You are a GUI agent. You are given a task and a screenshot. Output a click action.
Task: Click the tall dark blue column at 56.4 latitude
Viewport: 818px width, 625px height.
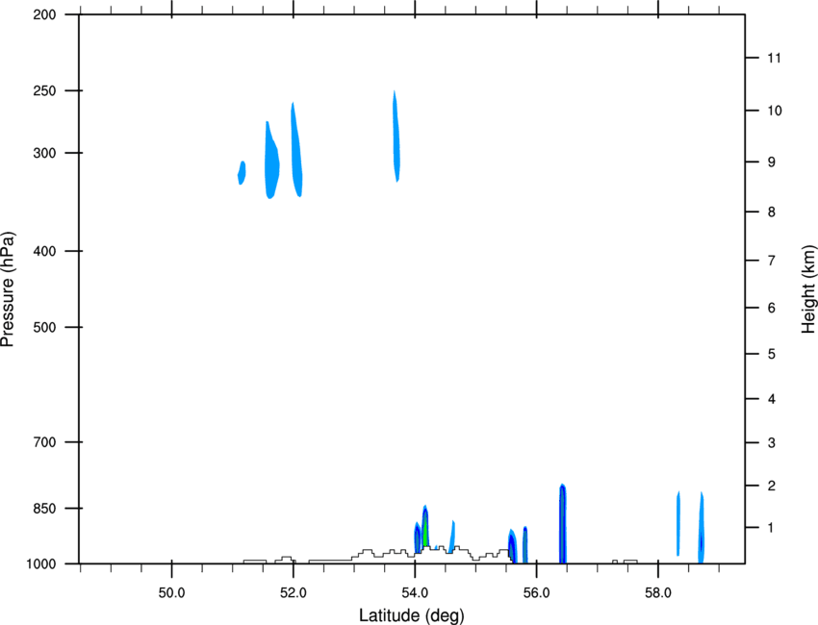tap(562, 524)
